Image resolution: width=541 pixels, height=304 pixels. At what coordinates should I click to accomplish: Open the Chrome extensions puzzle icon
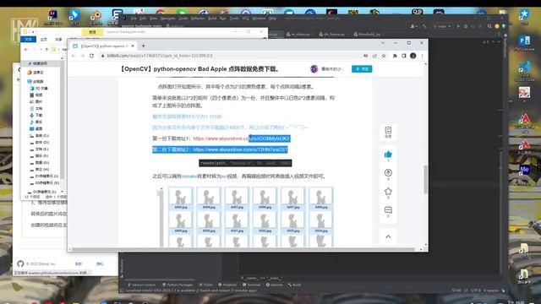[x=395, y=56]
